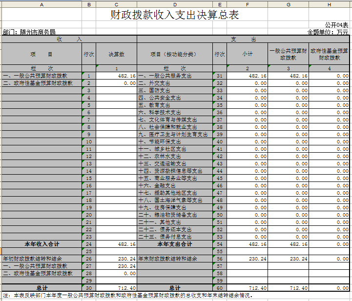Select column D header
Viewport: 352px width, 301px height.
point(175,4)
